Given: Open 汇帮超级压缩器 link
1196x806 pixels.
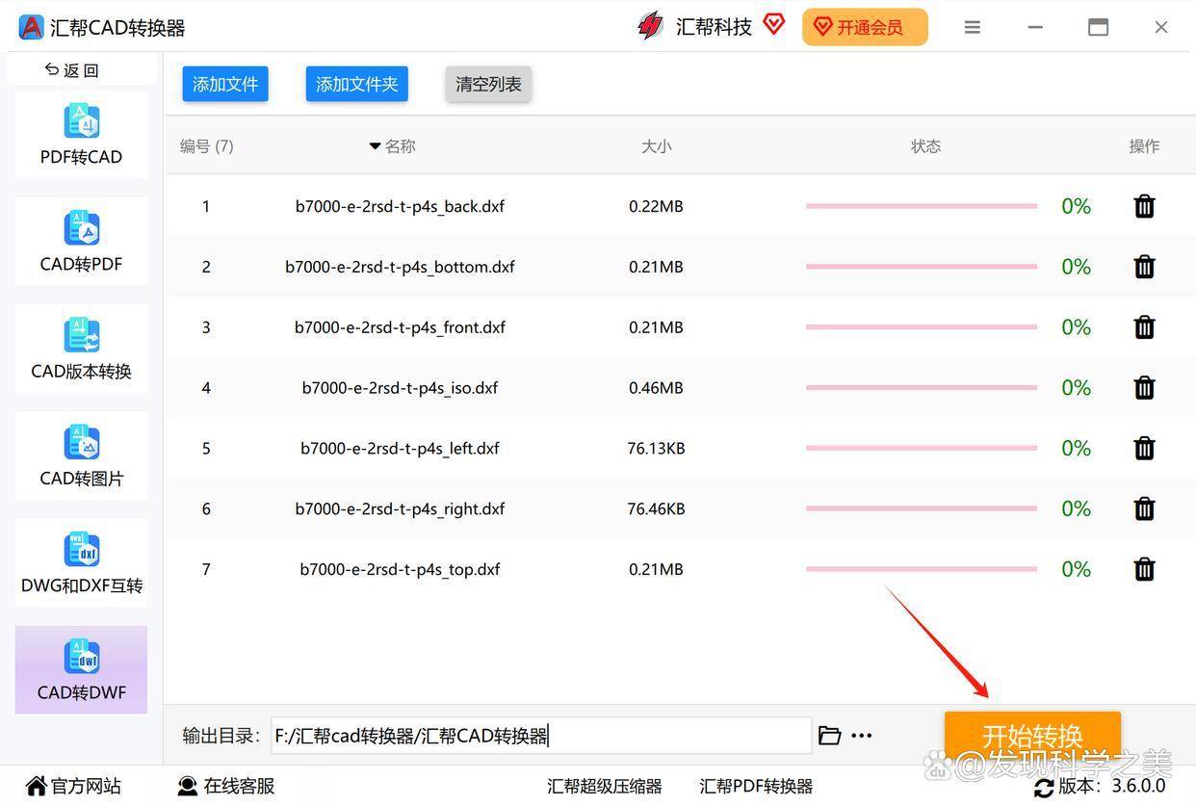Looking at the screenshot, I should click(605, 787).
